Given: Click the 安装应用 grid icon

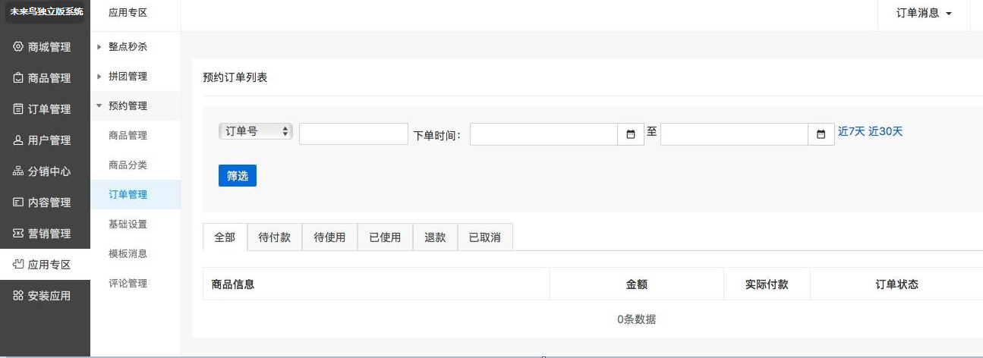Looking at the screenshot, I should pos(18,296).
